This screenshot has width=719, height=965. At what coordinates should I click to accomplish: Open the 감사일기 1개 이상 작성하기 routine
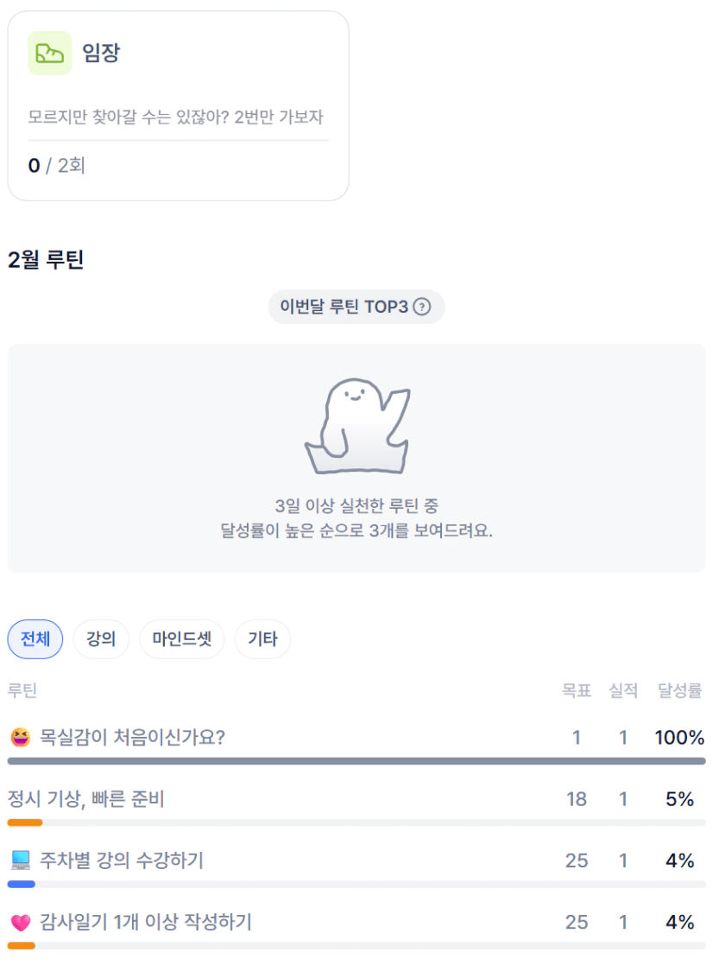[x=145, y=923]
